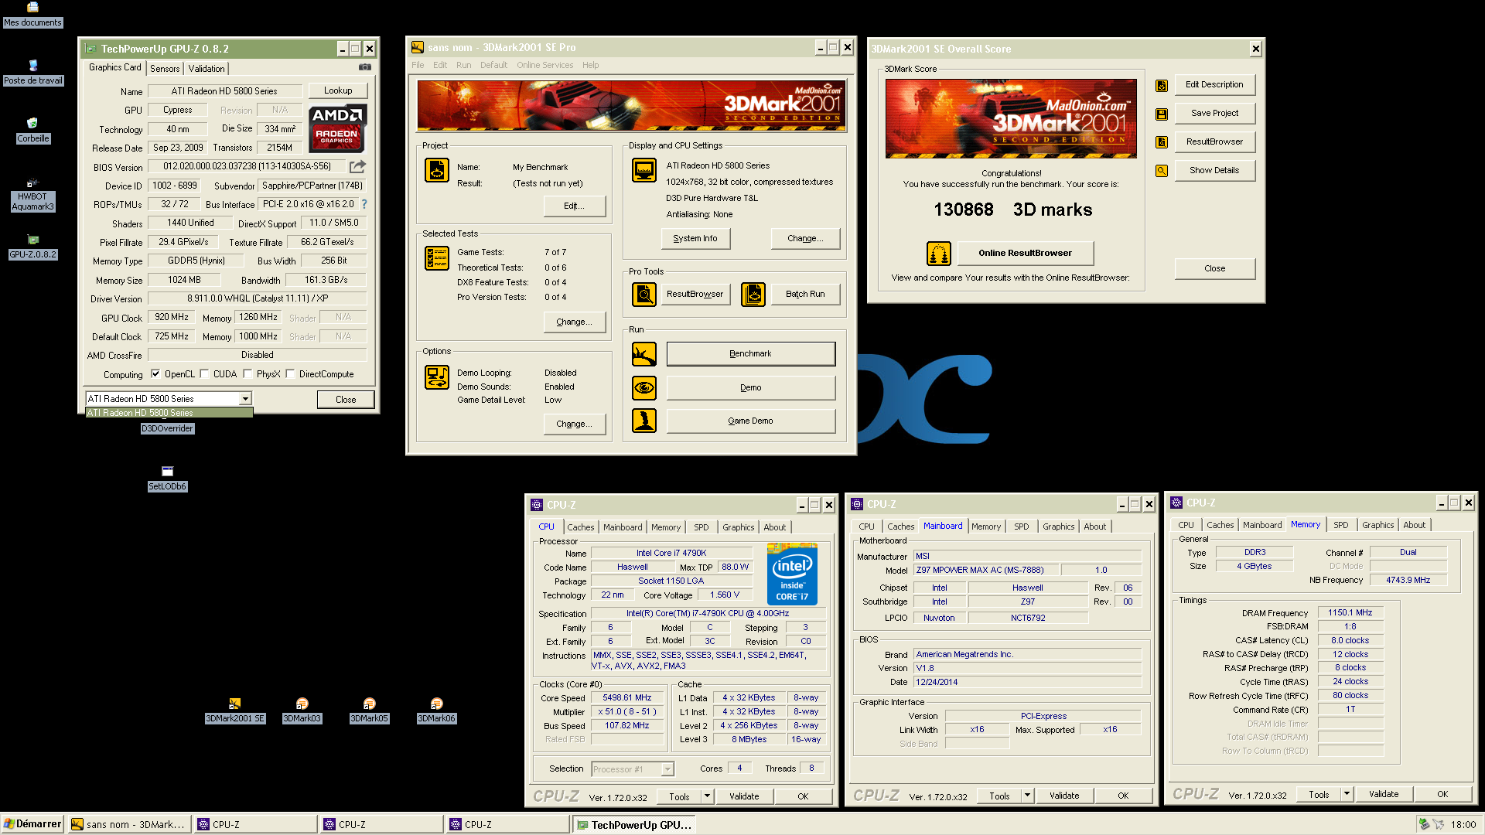Toggle the CUDA checkbox in GPU-Z
This screenshot has width=1485, height=835.
(x=204, y=373)
